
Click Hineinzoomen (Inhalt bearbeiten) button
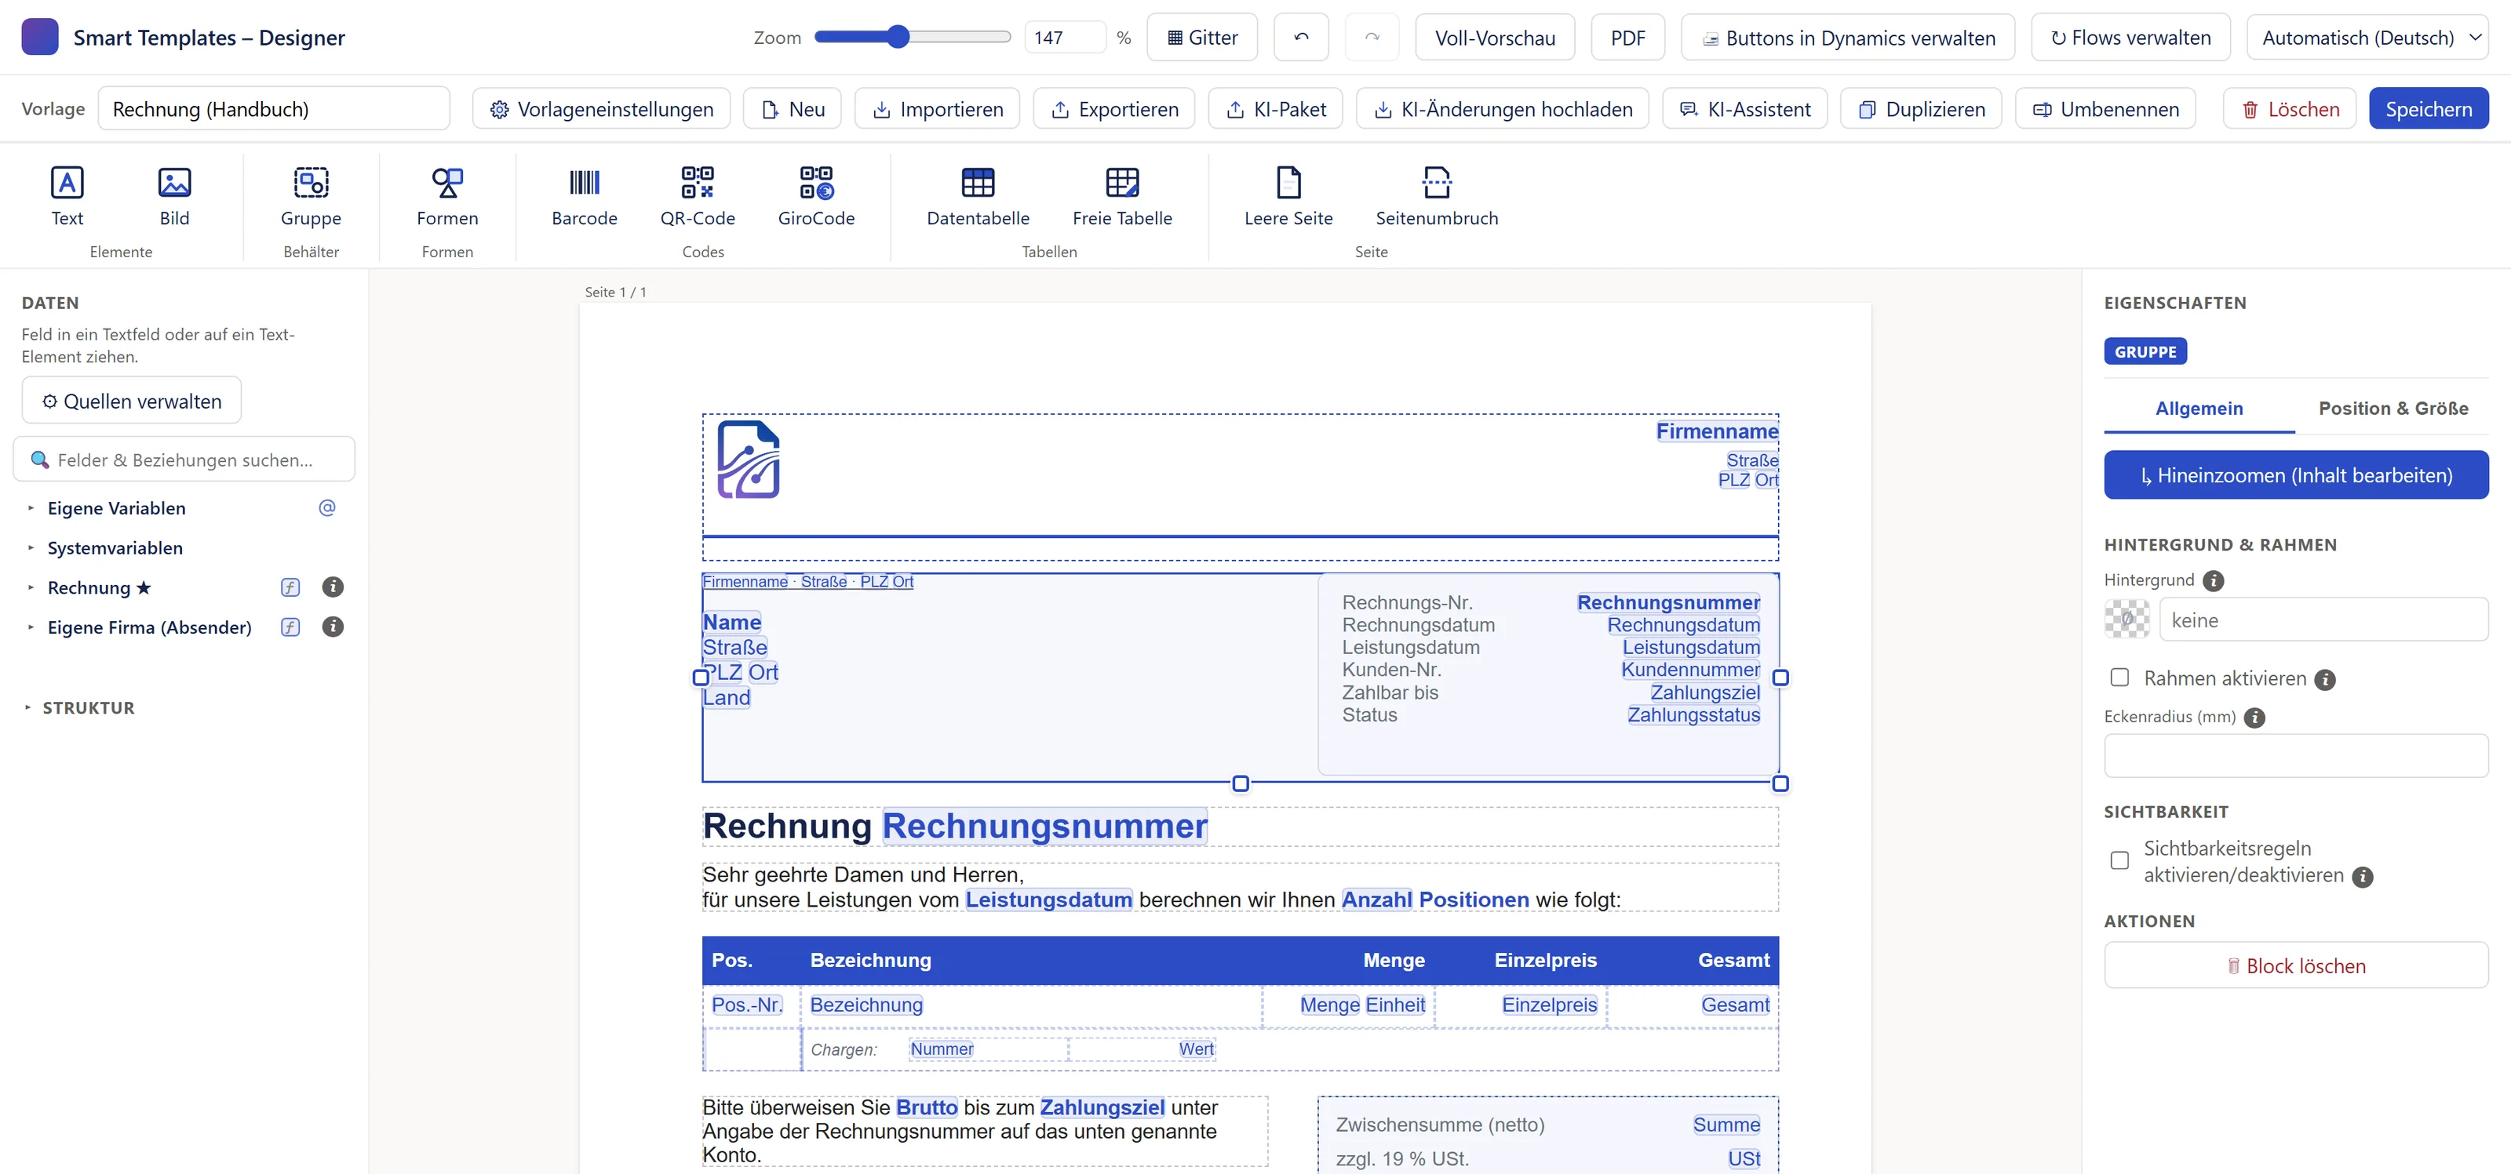click(2295, 474)
